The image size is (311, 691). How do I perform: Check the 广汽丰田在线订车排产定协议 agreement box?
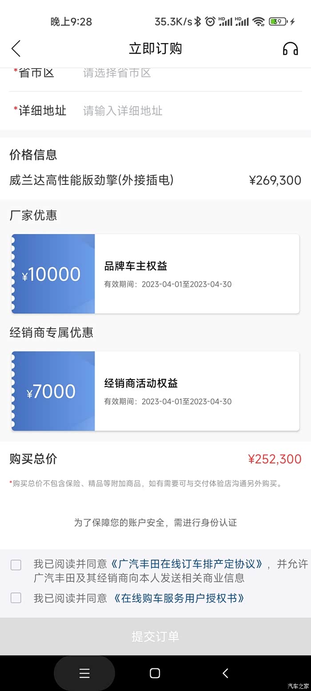click(16, 565)
